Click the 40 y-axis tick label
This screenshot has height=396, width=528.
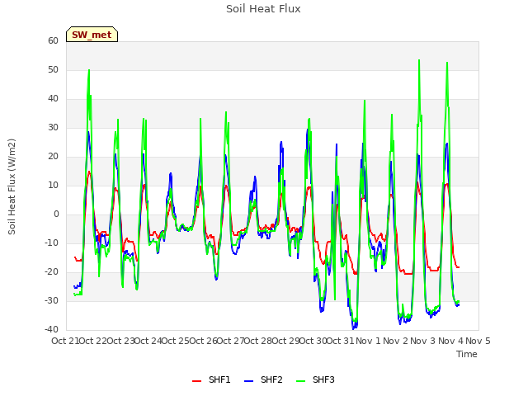53,99
